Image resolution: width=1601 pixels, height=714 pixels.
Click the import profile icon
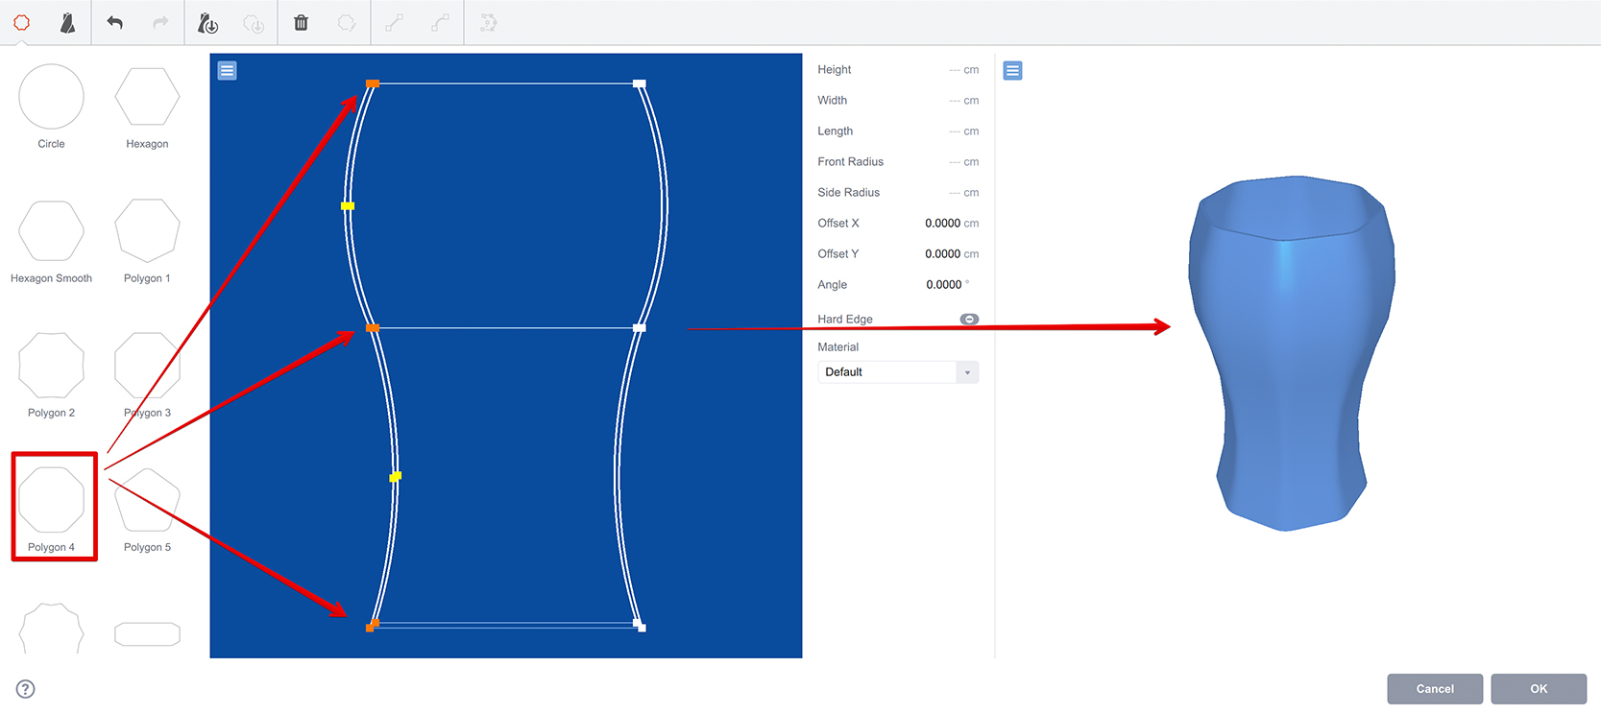tap(207, 23)
